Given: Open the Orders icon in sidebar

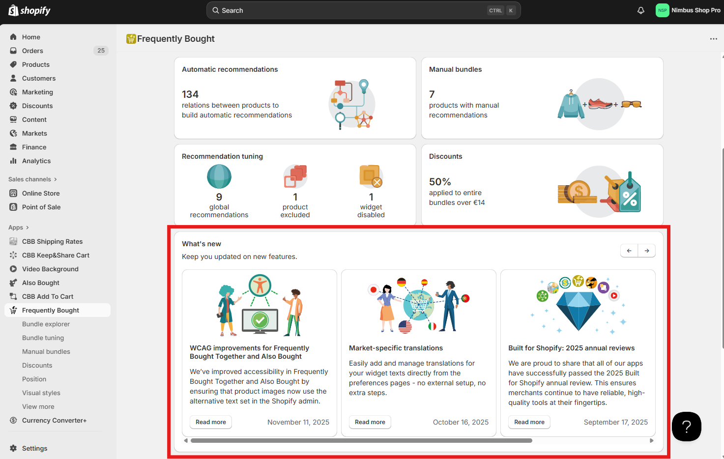Looking at the screenshot, I should click(x=13, y=51).
